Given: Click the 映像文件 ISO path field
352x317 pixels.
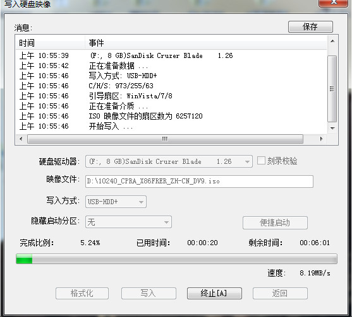Looking at the screenshot, I should (199, 182).
